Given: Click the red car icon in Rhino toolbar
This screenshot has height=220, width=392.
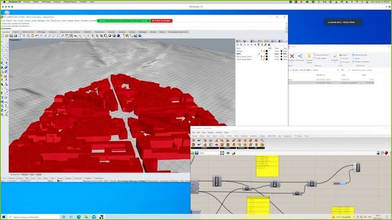Looking at the screenshot, I should pyautogui.click(x=75, y=35).
